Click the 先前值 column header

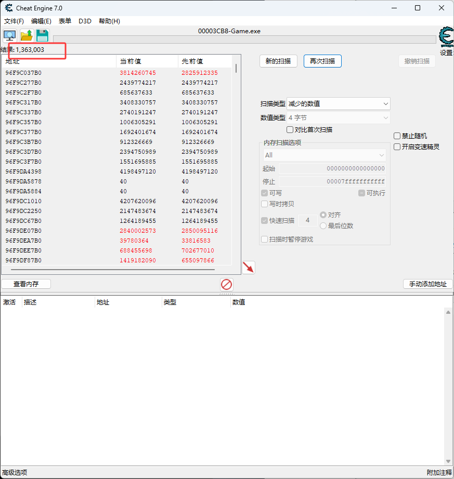205,61
